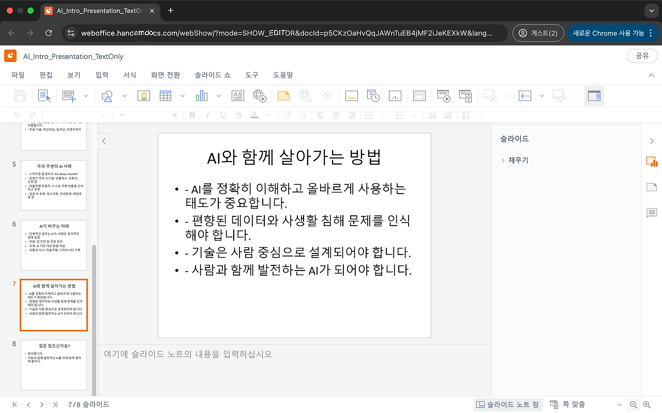Open the 편집 menu
The height and width of the screenshot is (413, 662).
(46, 75)
